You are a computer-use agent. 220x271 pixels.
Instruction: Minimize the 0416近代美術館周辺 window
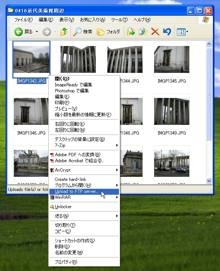point(191,11)
